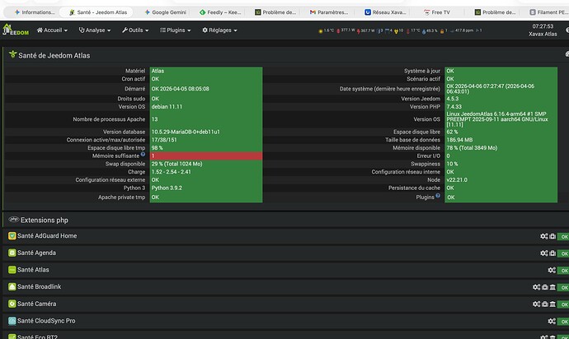
Task: Switch to the Paramètres Gmail browser tab
Action: (329, 12)
